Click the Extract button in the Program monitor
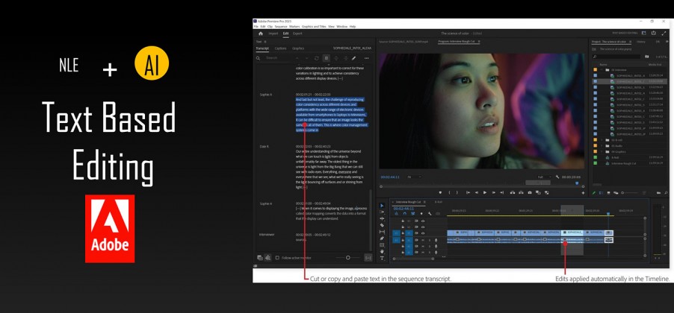This screenshot has width=674, height=313. point(521,192)
